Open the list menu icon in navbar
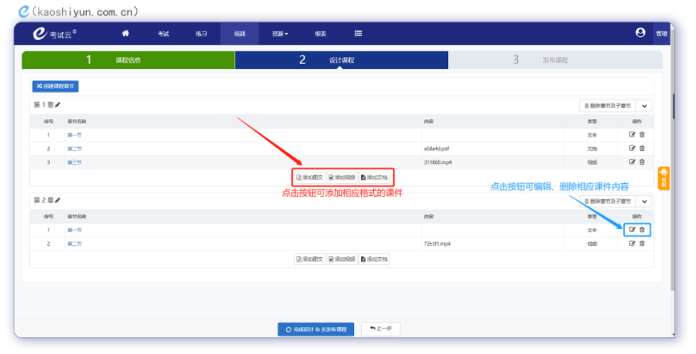Viewport: 696px width, 354px height. [x=358, y=33]
